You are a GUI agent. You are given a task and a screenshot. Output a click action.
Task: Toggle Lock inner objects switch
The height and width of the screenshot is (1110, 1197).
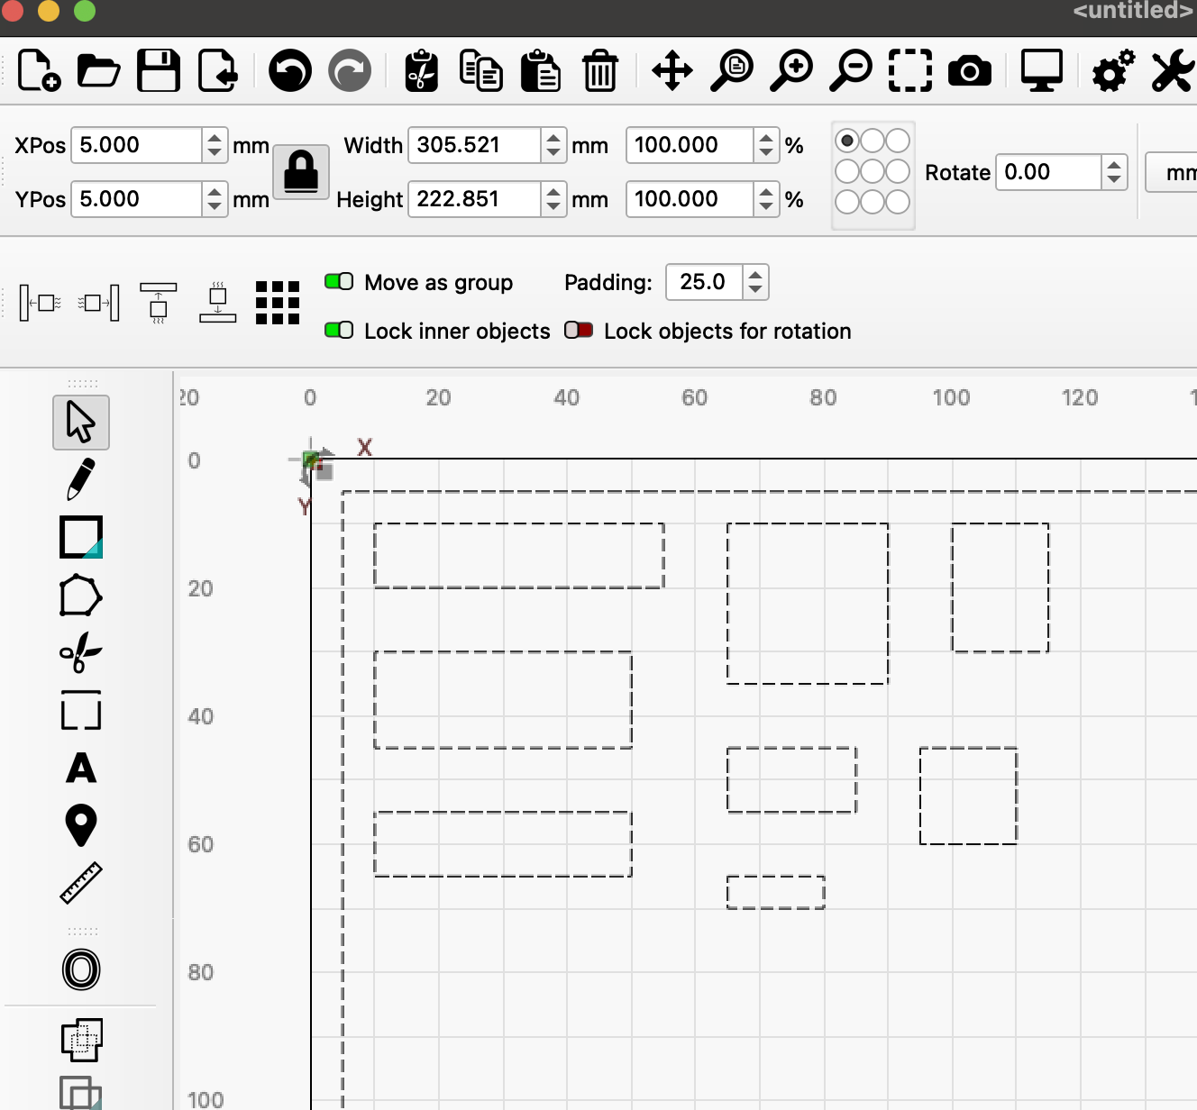339,331
